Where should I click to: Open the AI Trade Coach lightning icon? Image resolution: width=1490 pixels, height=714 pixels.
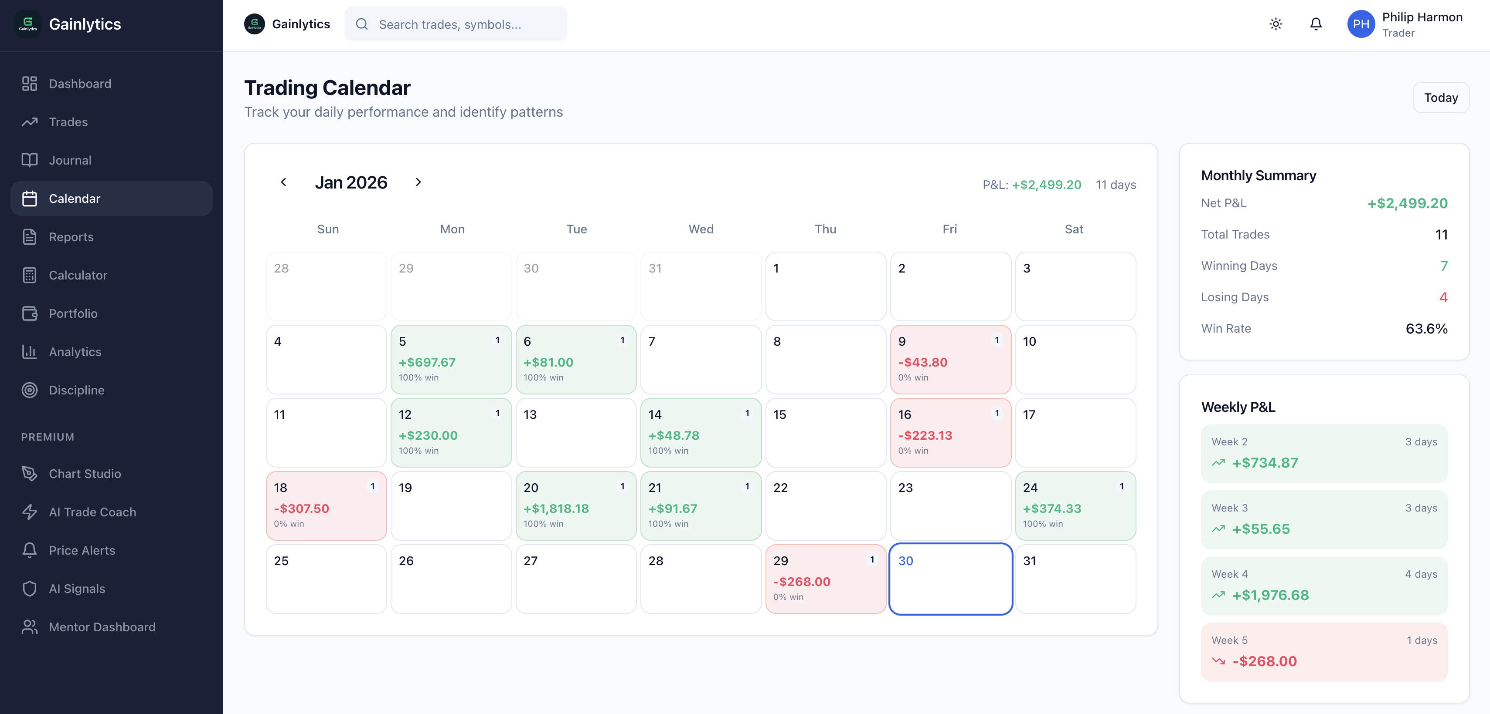click(x=30, y=512)
